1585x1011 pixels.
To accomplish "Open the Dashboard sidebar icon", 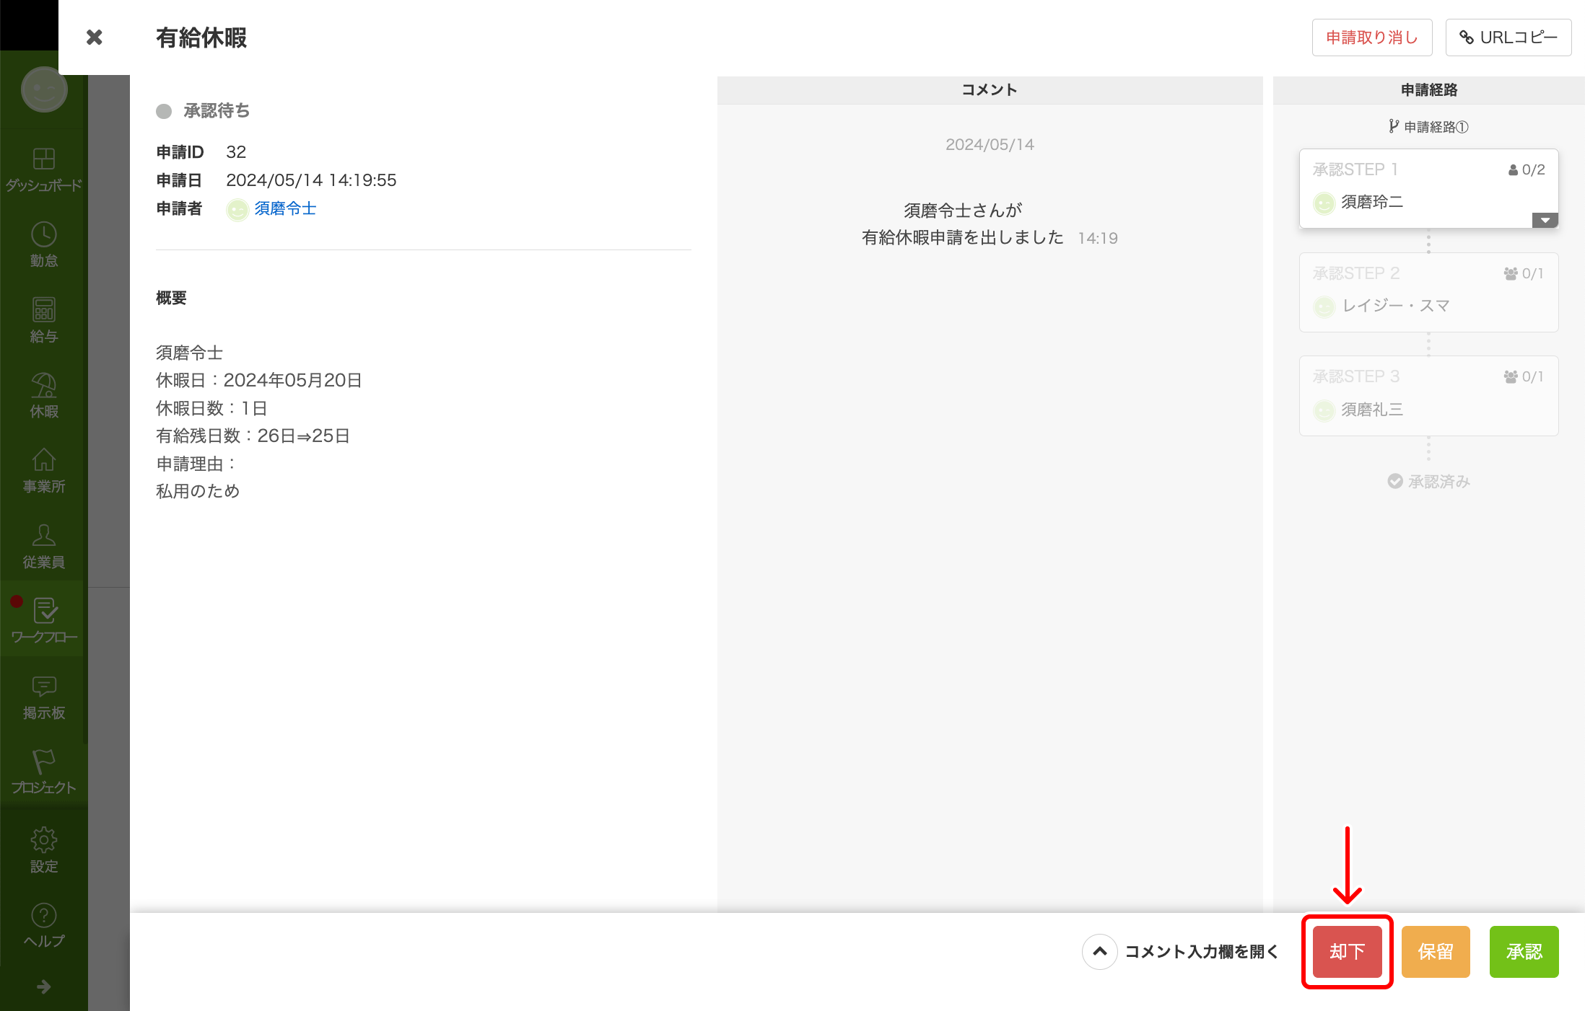I will click(x=43, y=159).
